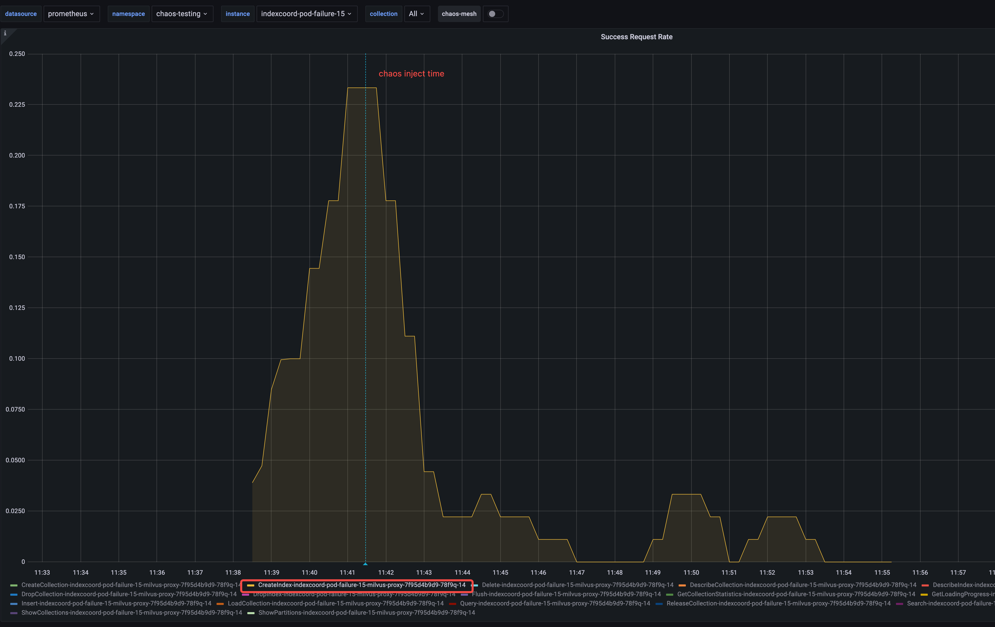Screen dimensions: 995x627
Task: Click the ShowPartitions legend color icon
Action: click(250, 613)
